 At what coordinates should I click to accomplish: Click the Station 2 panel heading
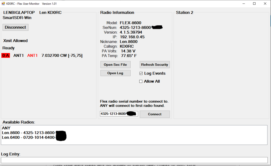pos(185,12)
